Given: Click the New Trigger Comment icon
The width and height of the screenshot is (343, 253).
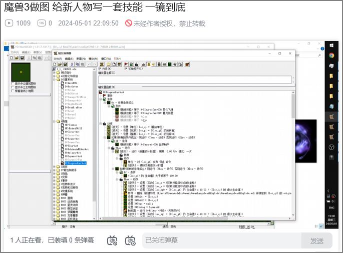Looking at the screenshot, I should coord(119,64).
